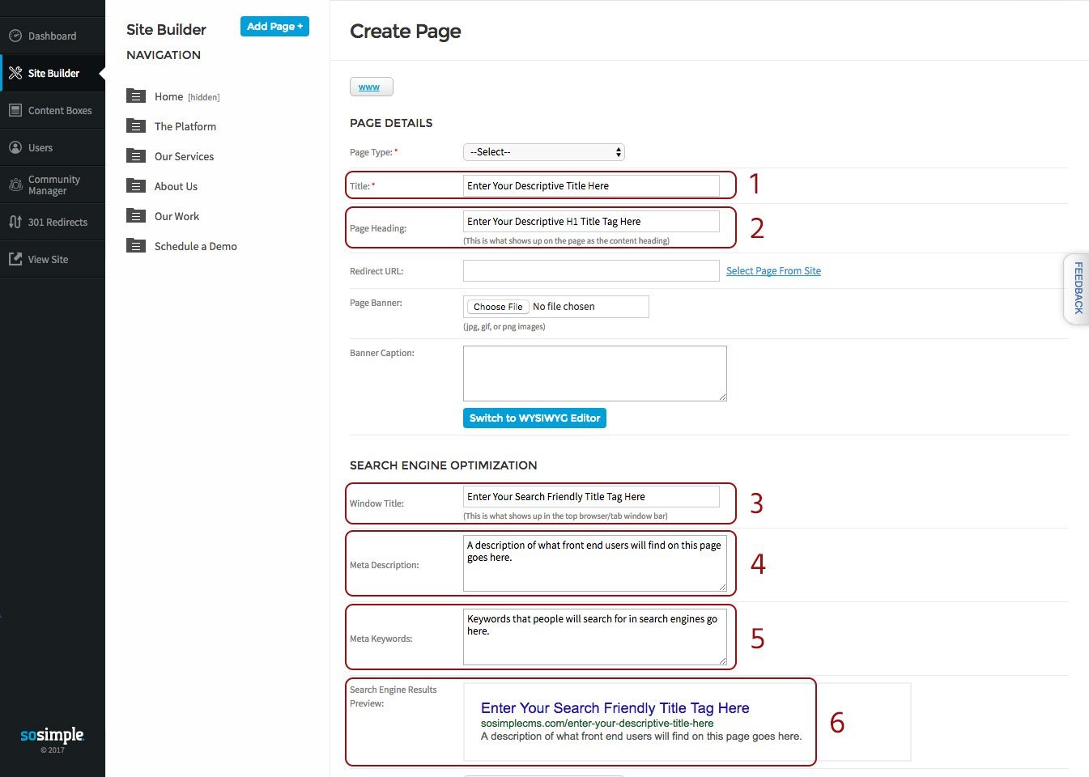Click the Dashboard gauge icon
This screenshot has width=1089, height=777.
tap(15, 36)
